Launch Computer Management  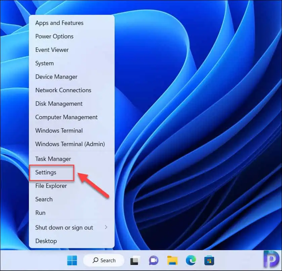pos(72,117)
